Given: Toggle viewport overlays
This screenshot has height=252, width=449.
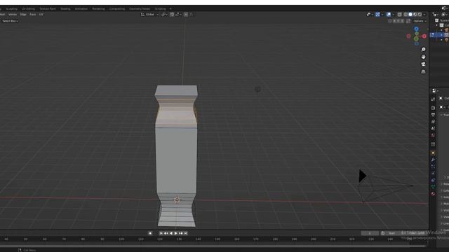Looking at the screenshot, I should point(389,14).
